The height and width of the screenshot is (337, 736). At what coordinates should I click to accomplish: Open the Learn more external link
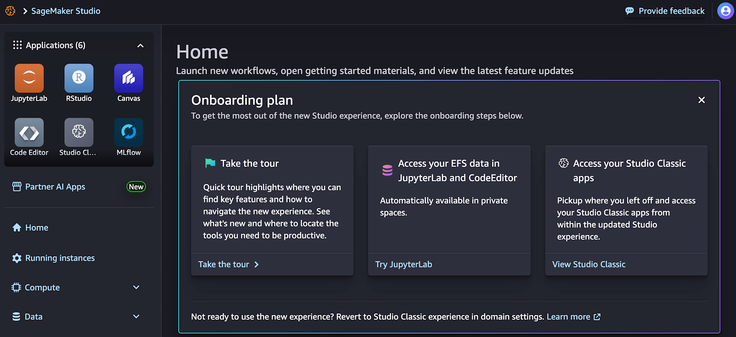click(x=573, y=317)
